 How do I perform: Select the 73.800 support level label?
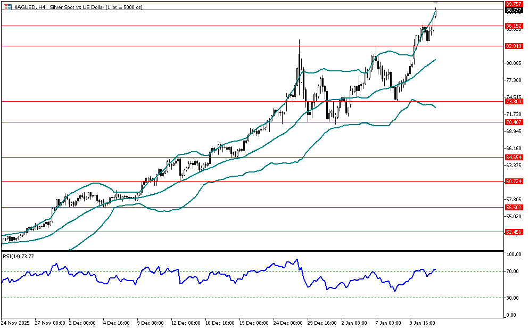click(513, 101)
